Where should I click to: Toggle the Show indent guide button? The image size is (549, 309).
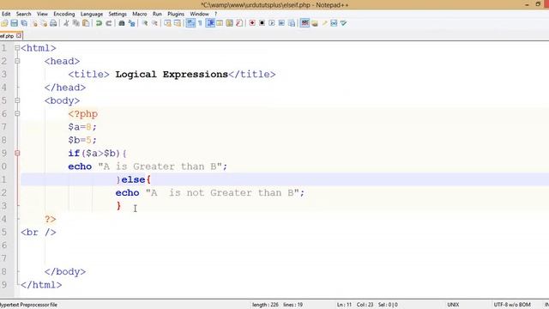tap(210, 23)
